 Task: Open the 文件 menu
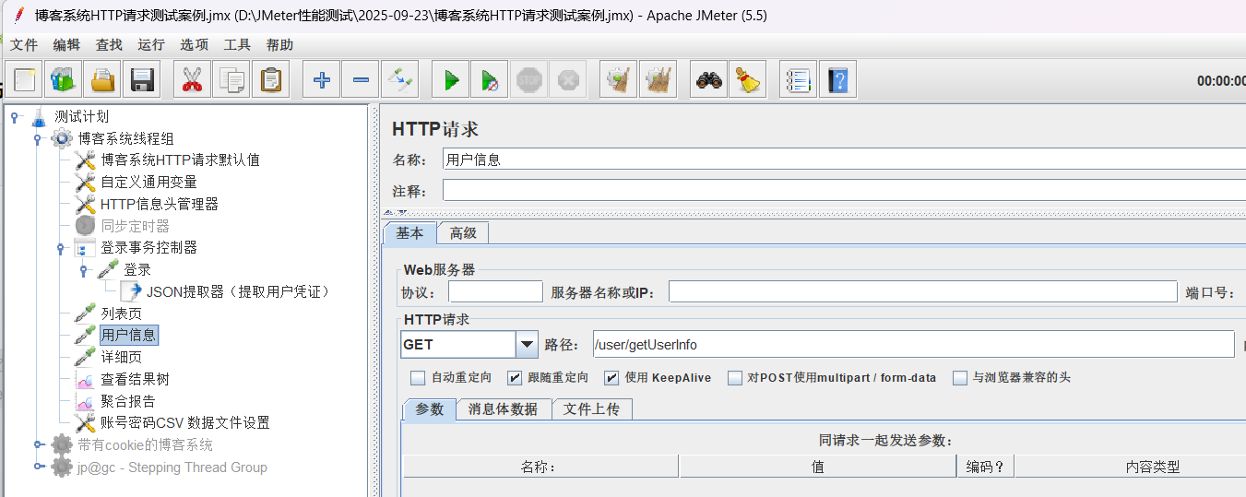(24, 44)
